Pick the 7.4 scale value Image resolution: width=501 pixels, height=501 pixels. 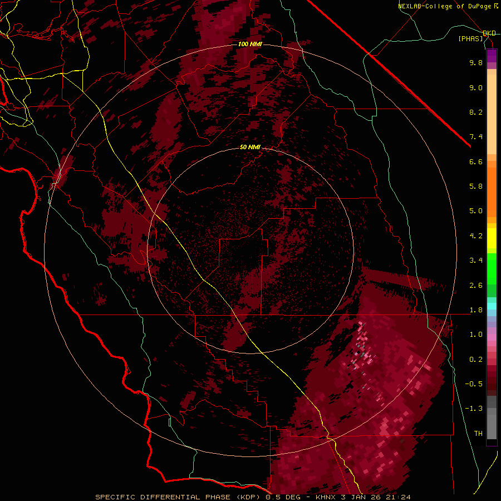(476, 137)
